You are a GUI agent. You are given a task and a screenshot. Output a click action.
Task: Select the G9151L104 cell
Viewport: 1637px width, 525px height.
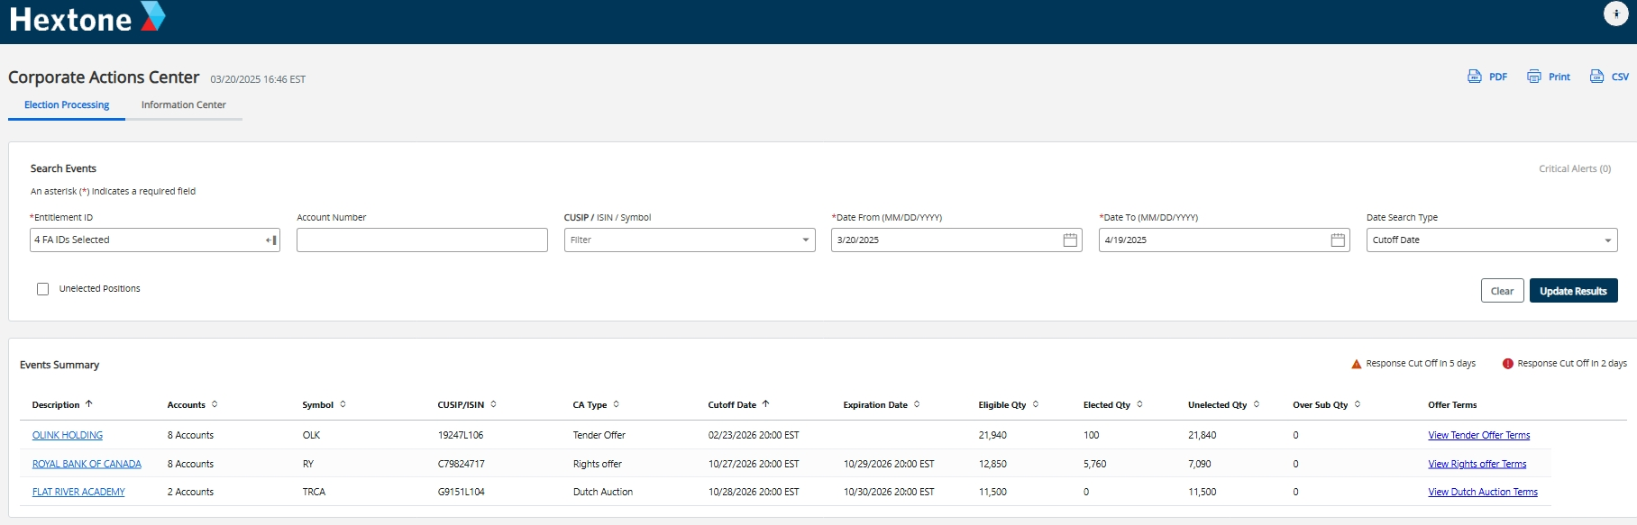(461, 492)
